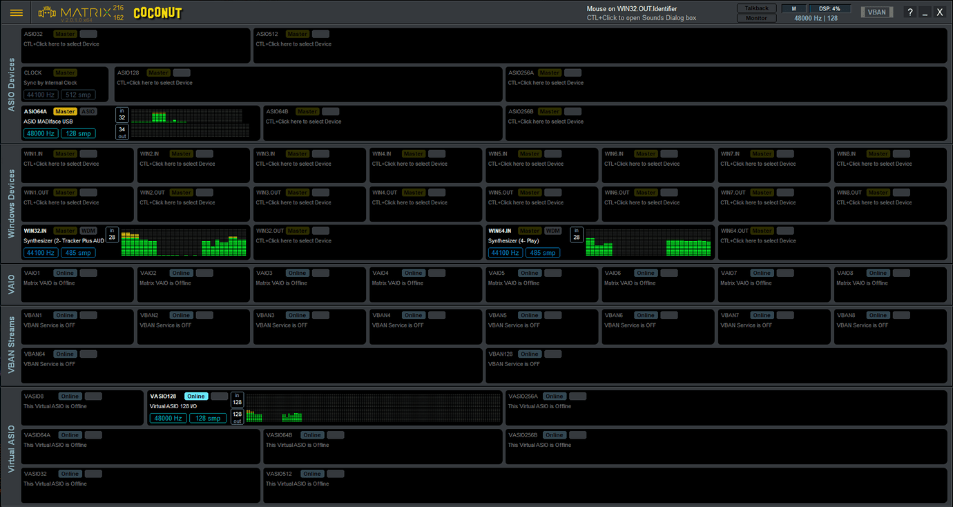Viewport: 953px width, 507px height.
Task: Click the COCONUT logo
Action: [157, 12]
